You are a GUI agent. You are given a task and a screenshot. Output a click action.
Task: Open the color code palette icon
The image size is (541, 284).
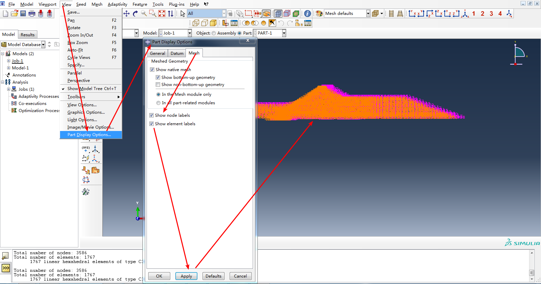pyautogui.click(x=319, y=14)
